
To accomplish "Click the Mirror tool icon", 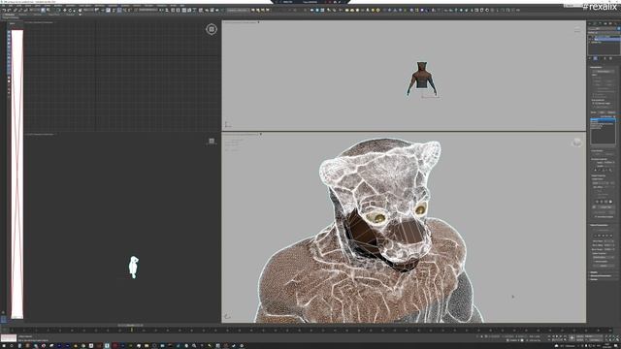I will (x=161, y=10).
